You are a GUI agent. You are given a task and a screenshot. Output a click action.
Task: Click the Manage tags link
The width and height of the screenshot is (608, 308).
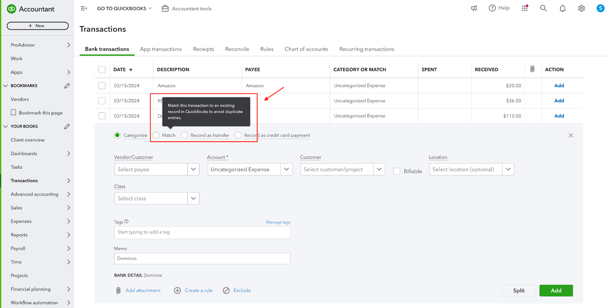(278, 222)
